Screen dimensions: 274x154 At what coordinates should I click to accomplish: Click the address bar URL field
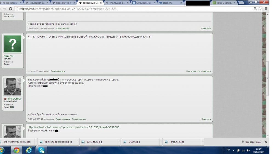tap(135, 9)
